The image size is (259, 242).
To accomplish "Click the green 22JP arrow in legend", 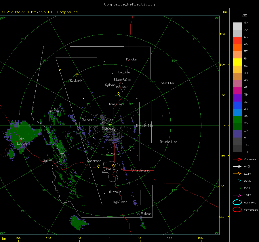I will (237, 188).
